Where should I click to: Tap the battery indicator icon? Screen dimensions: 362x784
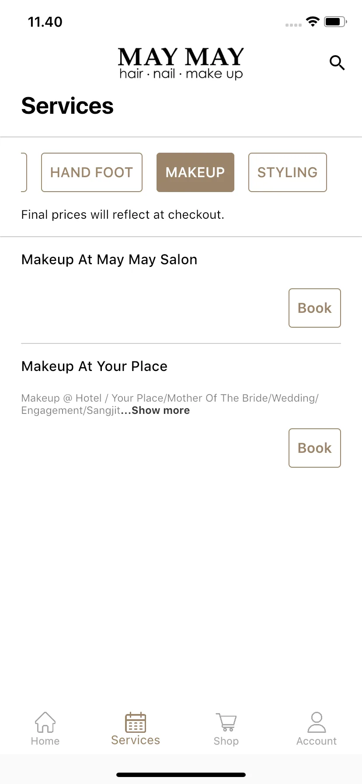point(335,21)
